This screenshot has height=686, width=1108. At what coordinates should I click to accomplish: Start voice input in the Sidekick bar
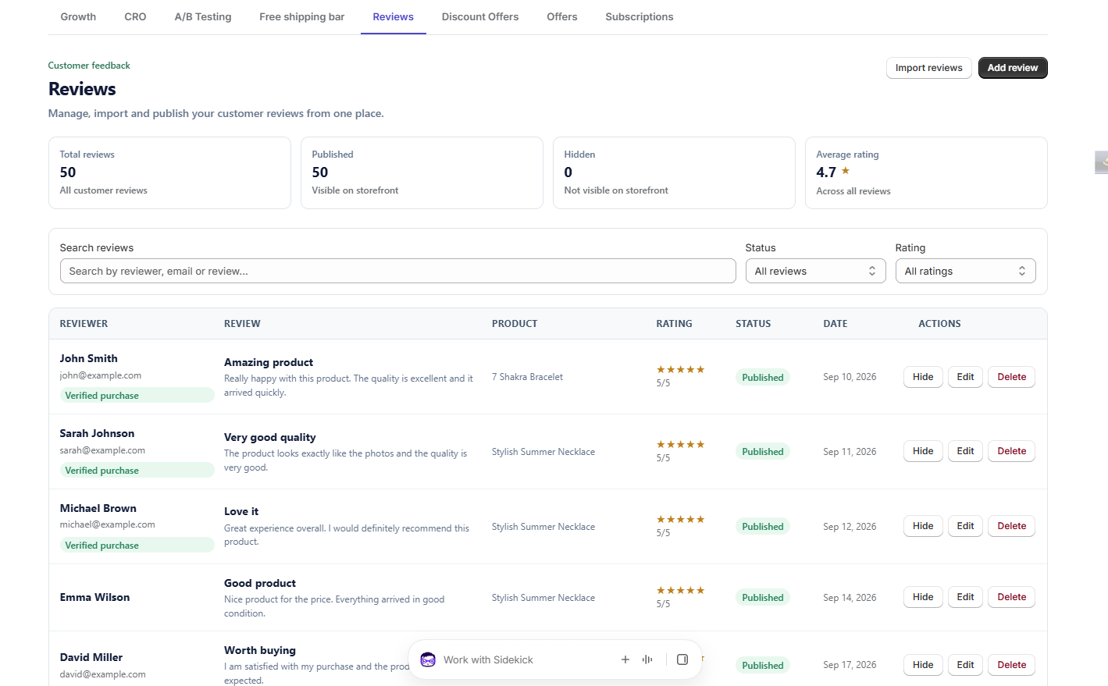[647, 659]
